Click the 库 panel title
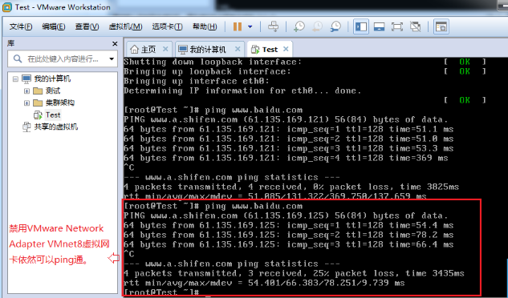 [10, 43]
